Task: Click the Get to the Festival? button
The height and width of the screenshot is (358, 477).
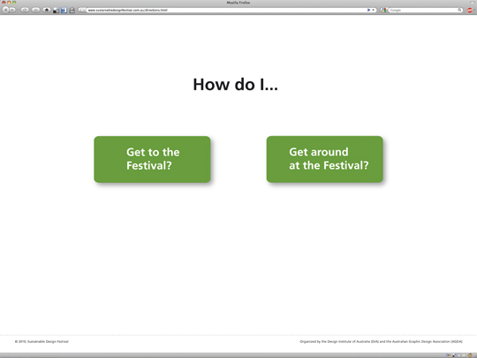Action: [x=152, y=159]
